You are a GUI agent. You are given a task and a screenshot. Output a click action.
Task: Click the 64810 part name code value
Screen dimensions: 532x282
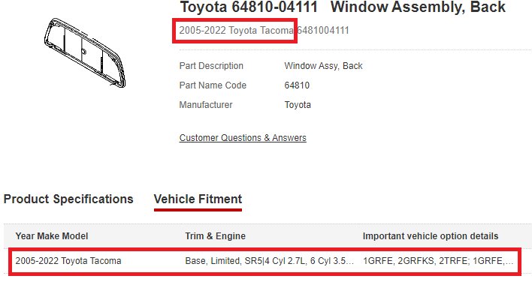tap(297, 85)
